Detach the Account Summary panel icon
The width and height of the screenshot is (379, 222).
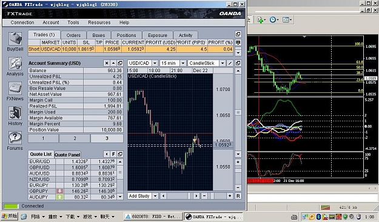click(120, 63)
